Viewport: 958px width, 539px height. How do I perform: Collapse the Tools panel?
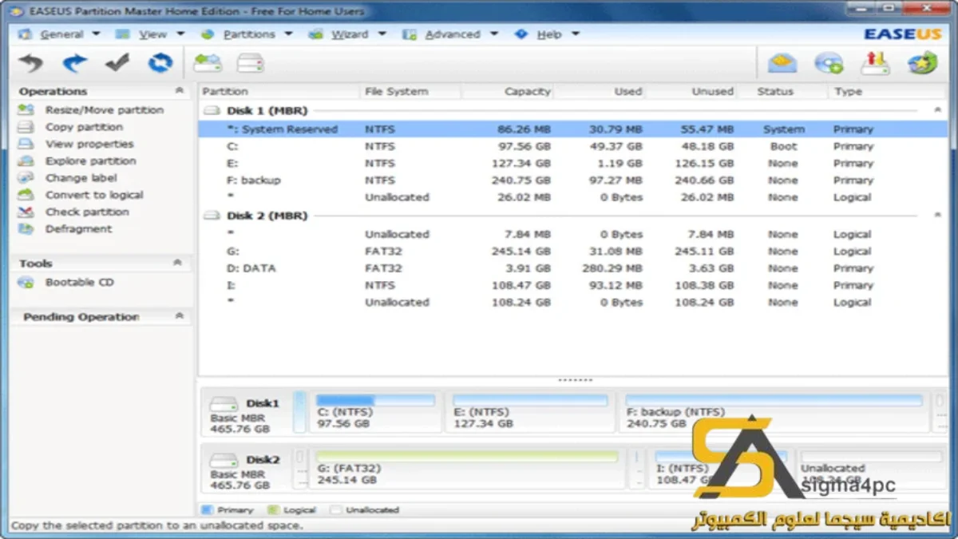click(x=178, y=263)
